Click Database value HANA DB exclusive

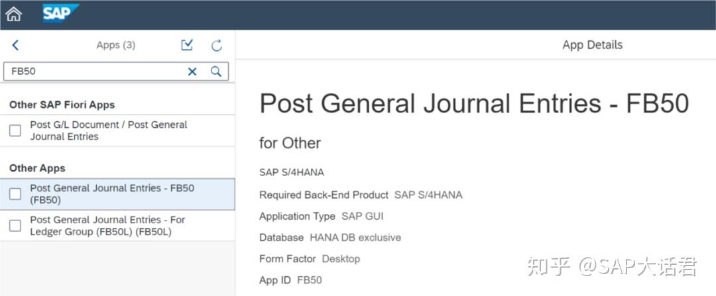point(355,238)
